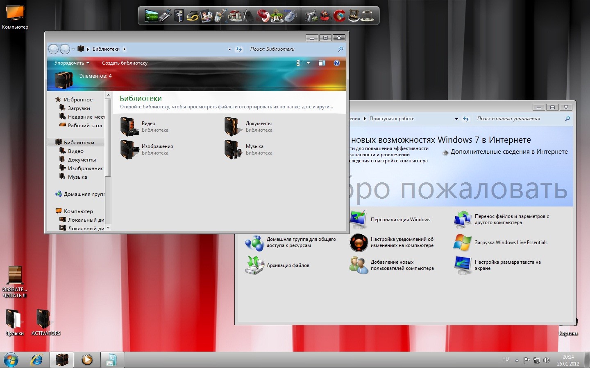Select Избранное in the navigation pane

pyautogui.click(x=78, y=100)
